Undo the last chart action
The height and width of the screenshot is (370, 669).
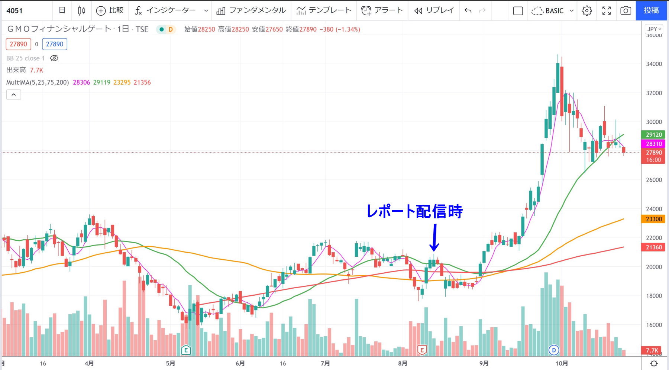pyautogui.click(x=468, y=11)
